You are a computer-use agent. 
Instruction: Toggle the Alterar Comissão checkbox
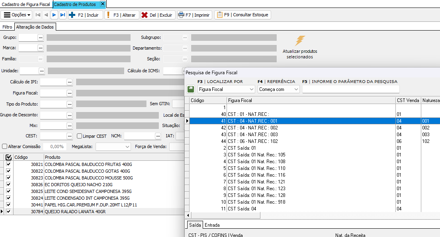point(4,146)
